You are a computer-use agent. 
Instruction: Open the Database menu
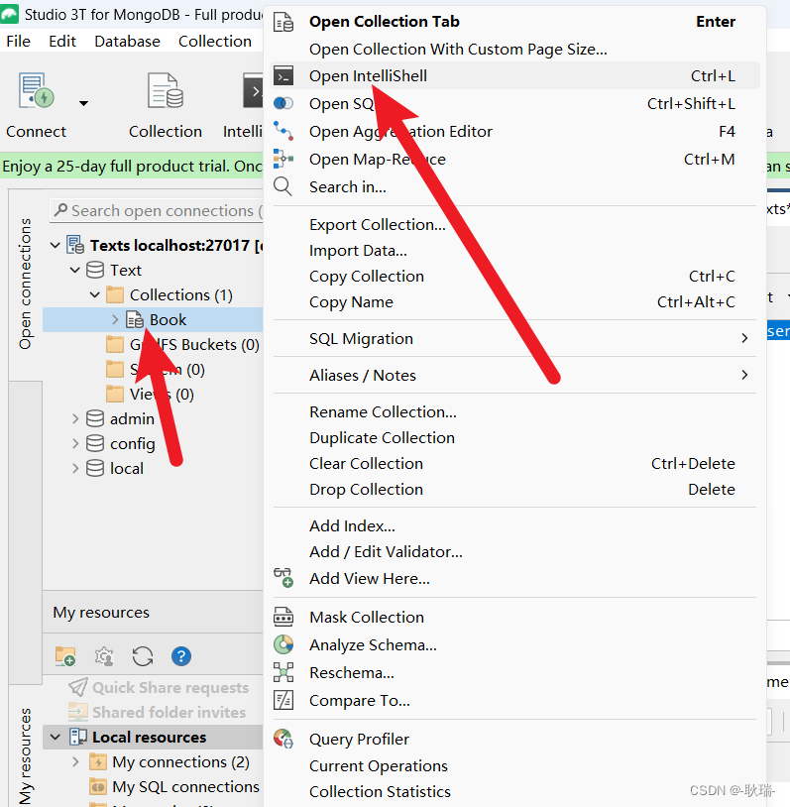127,42
